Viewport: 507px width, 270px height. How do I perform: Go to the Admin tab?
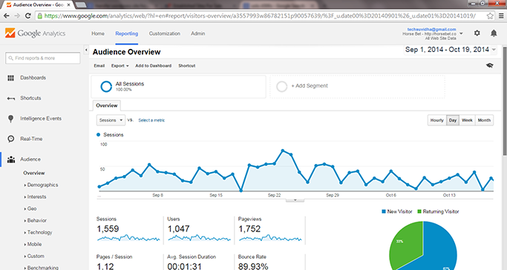click(198, 33)
